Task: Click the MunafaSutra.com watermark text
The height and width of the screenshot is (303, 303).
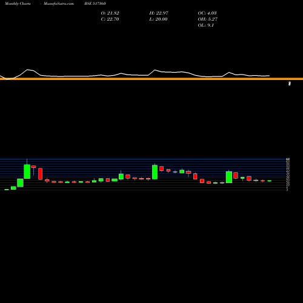Action: (59, 4)
